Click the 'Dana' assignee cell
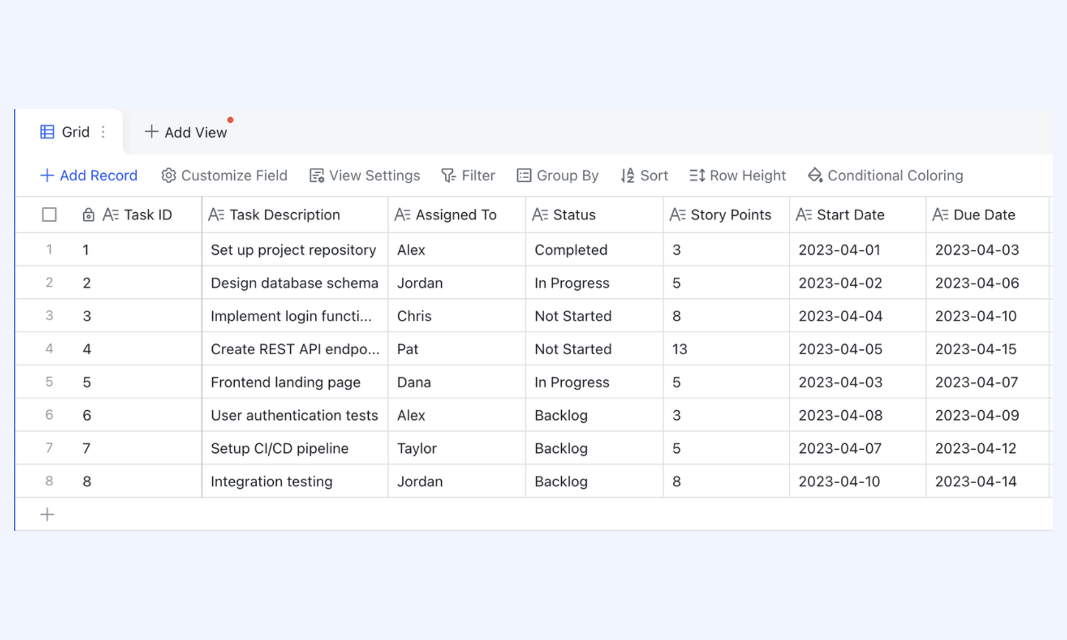This screenshot has width=1067, height=640. click(x=457, y=382)
